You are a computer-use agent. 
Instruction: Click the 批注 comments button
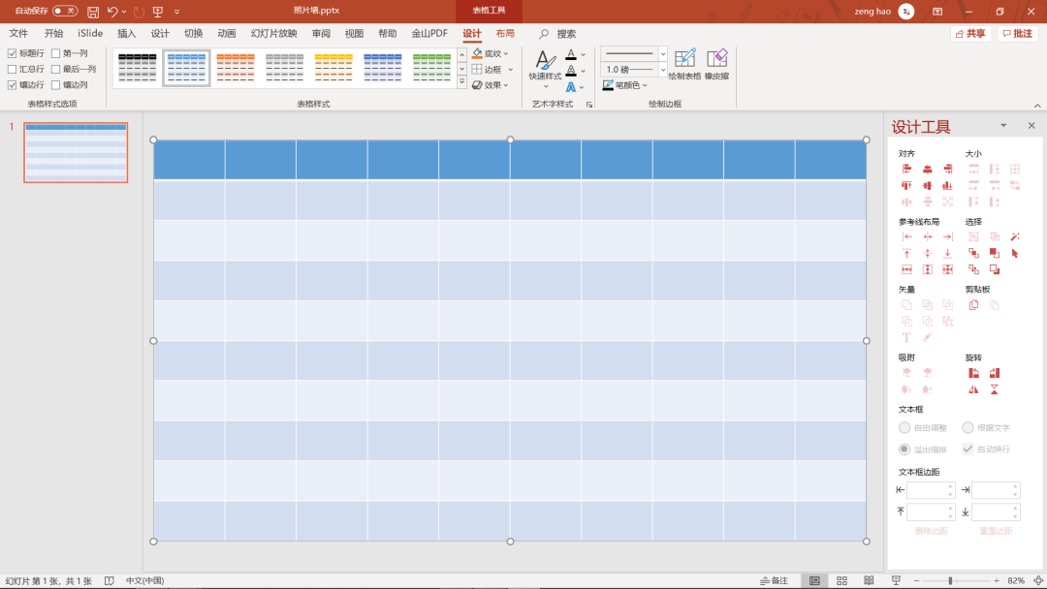click(x=1018, y=33)
